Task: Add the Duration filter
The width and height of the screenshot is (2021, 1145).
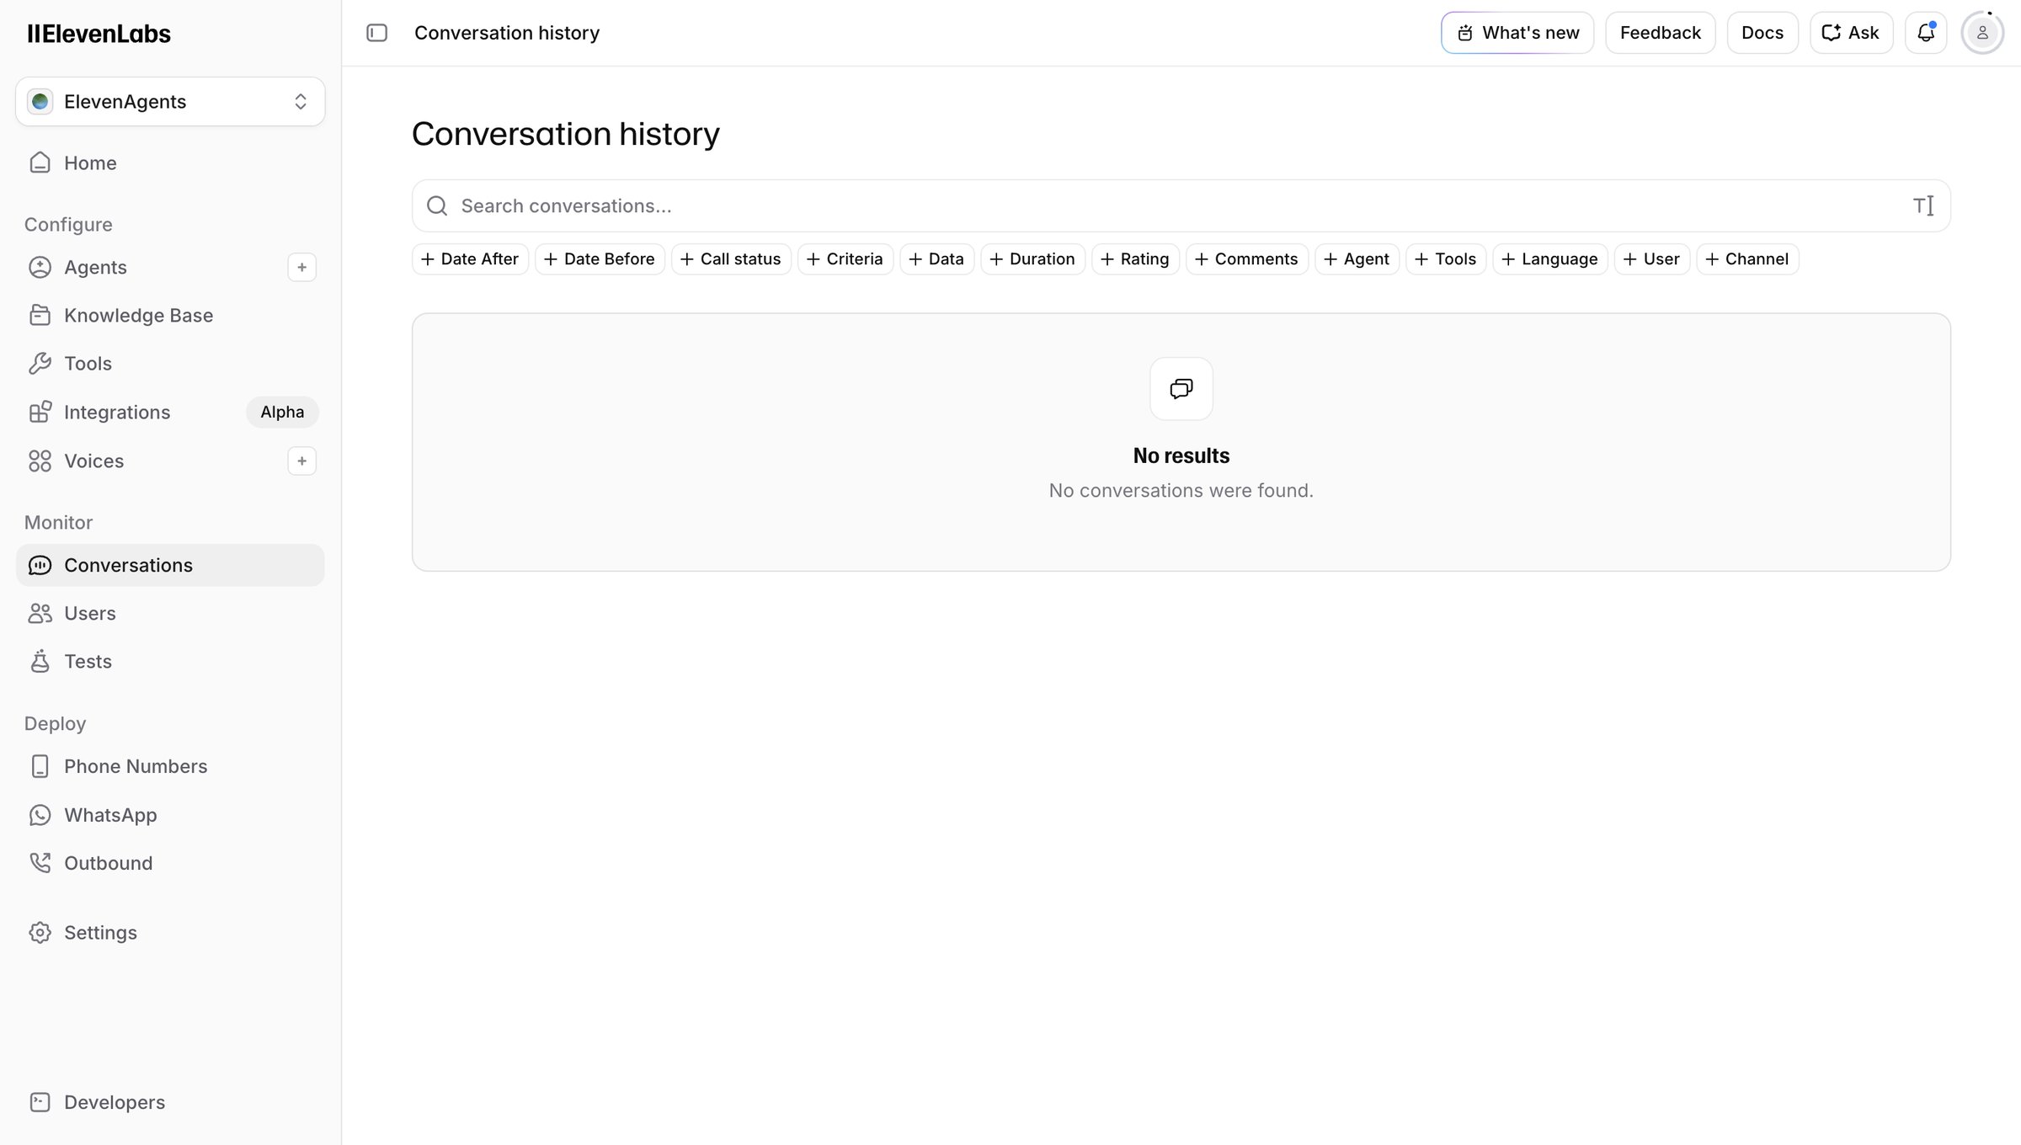Action: coord(1033,259)
